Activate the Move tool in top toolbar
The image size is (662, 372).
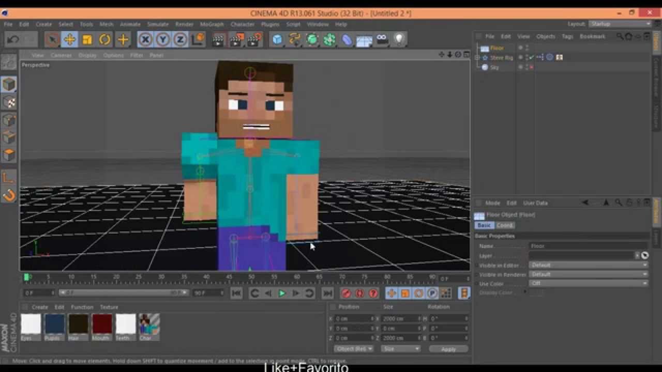[x=69, y=39]
